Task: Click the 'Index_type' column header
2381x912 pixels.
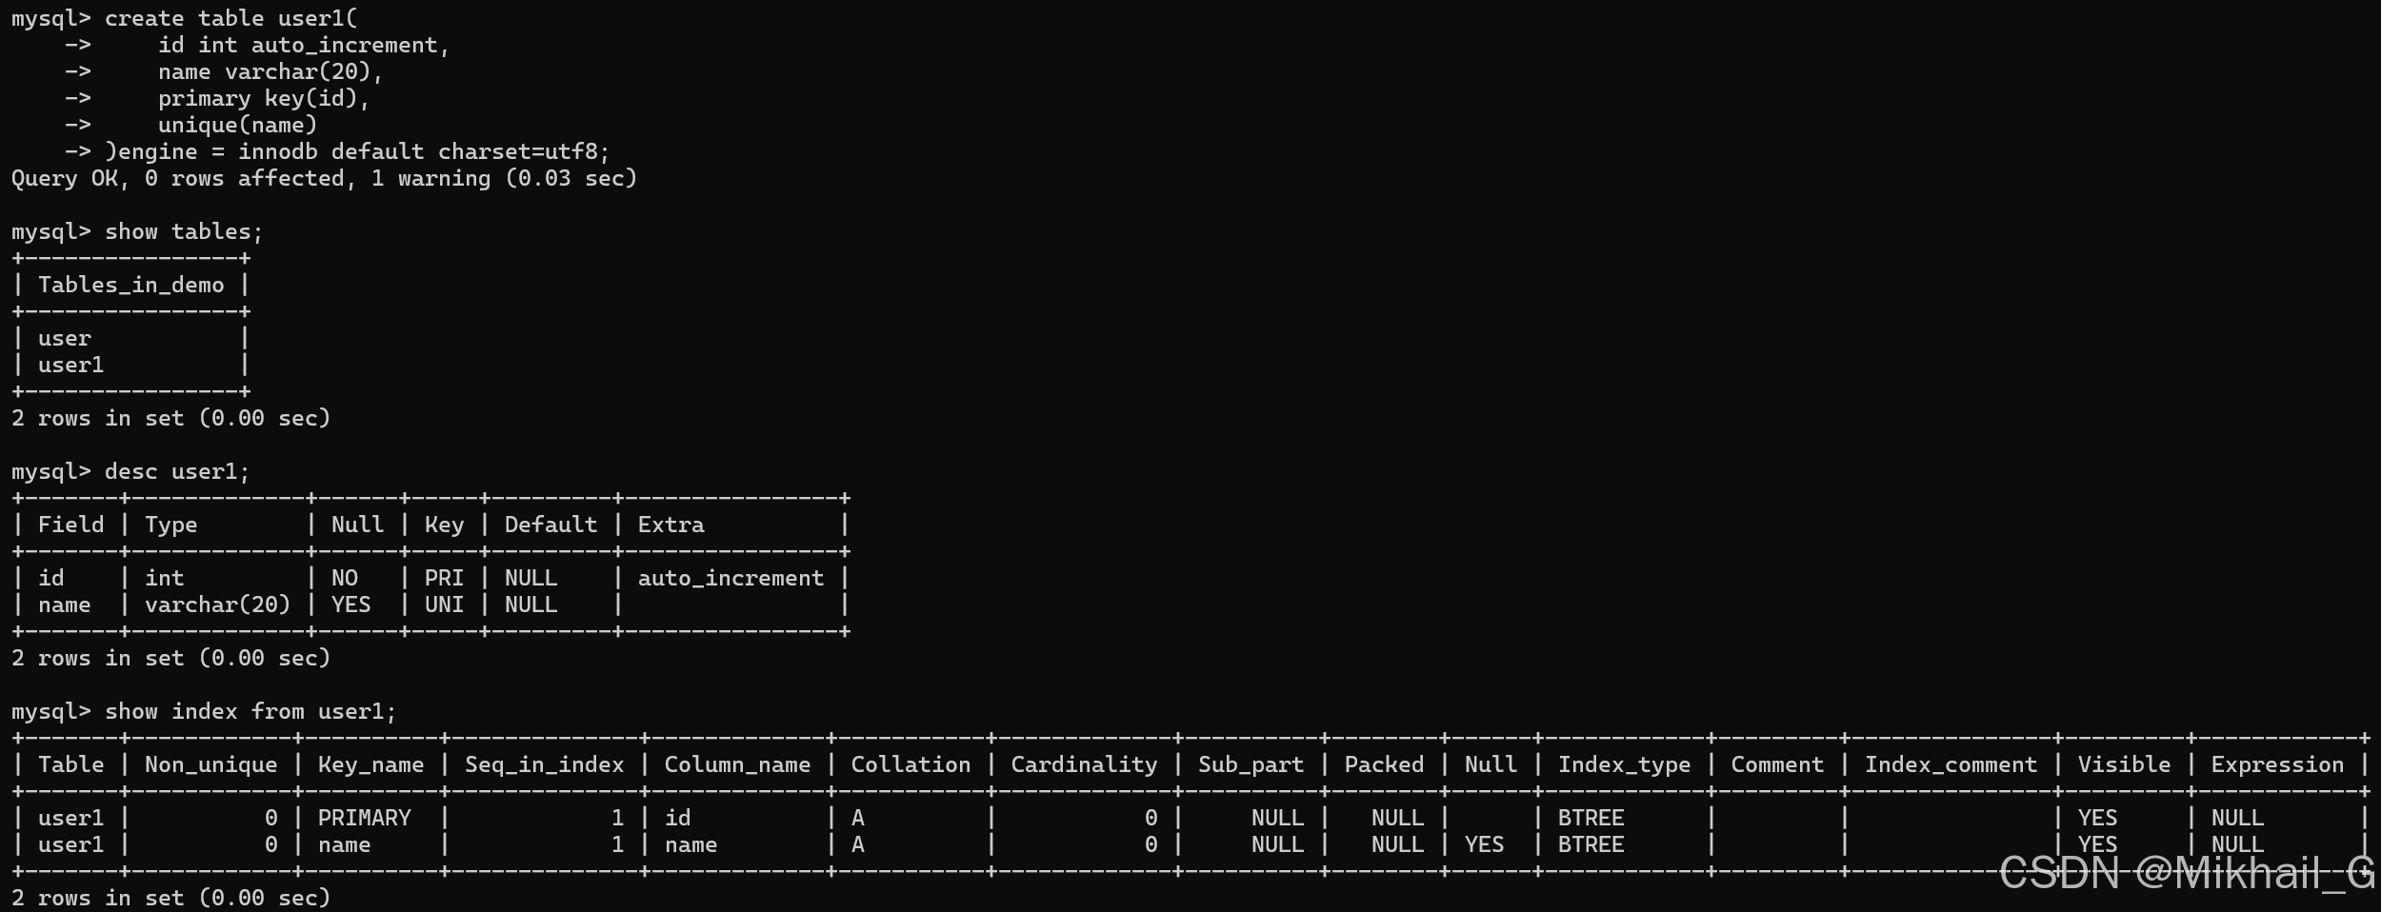Action: pos(1624,764)
